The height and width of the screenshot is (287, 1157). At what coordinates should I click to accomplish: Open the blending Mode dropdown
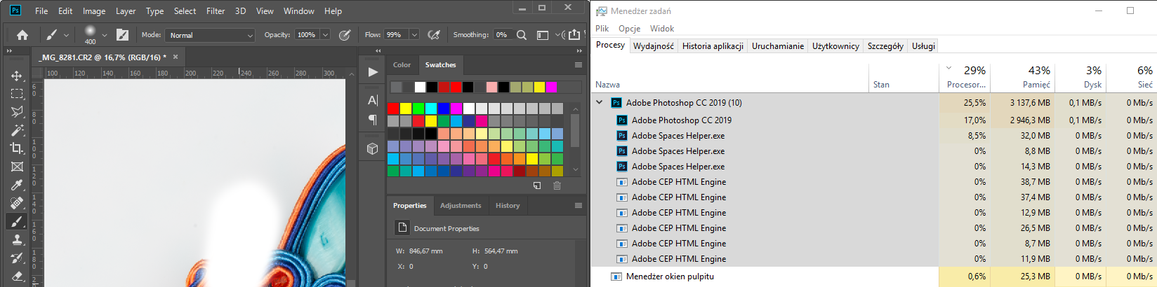coord(211,35)
